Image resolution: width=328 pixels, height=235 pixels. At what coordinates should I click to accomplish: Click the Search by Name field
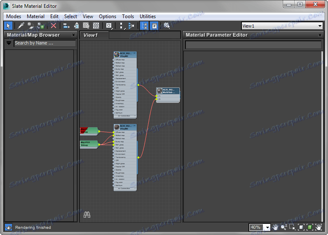coord(45,43)
